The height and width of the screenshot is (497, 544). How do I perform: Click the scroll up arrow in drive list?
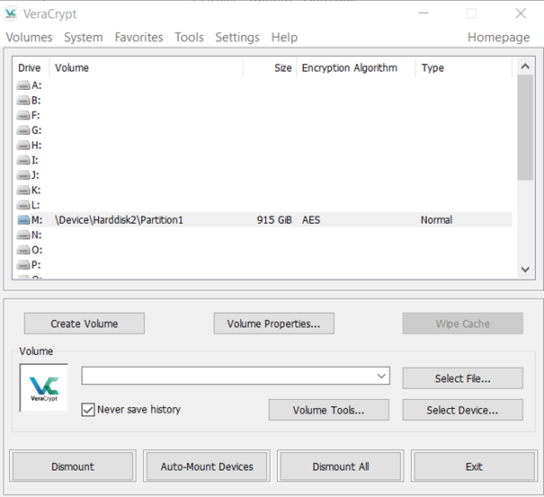pyautogui.click(x=525, y=67)
